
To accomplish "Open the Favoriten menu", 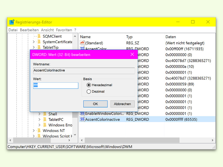I will pos(64,30).
